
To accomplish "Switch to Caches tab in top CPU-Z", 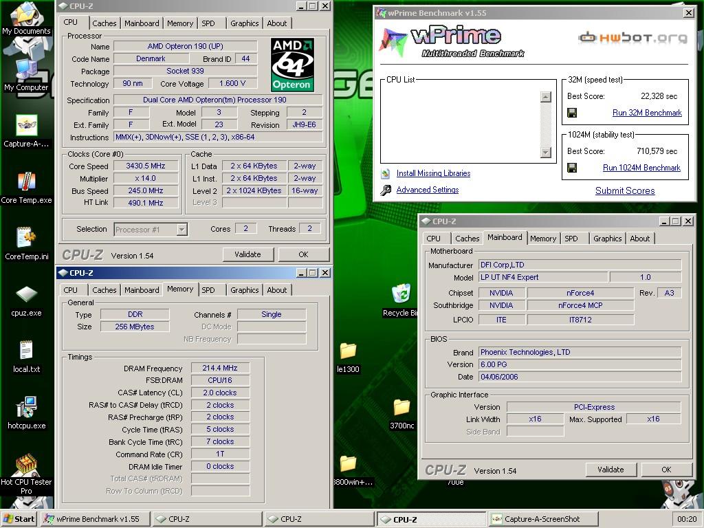I will (x=104, y=23).
